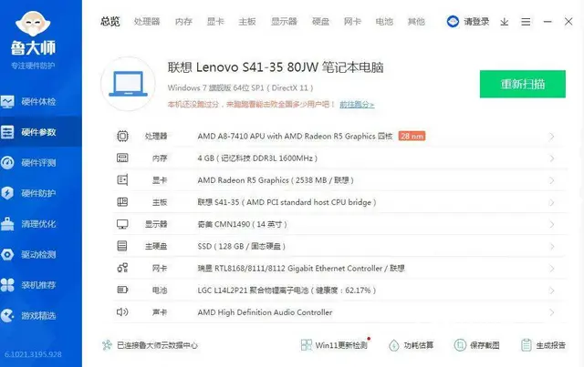Click SSD 128 GB disk text

point(241,246)
